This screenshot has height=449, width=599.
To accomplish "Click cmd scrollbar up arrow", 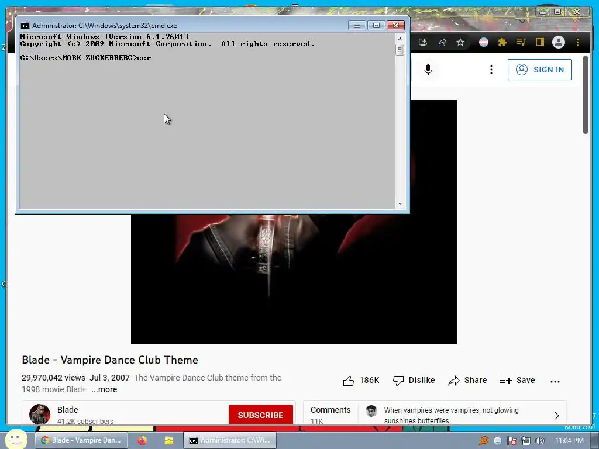I will [400, 39].
